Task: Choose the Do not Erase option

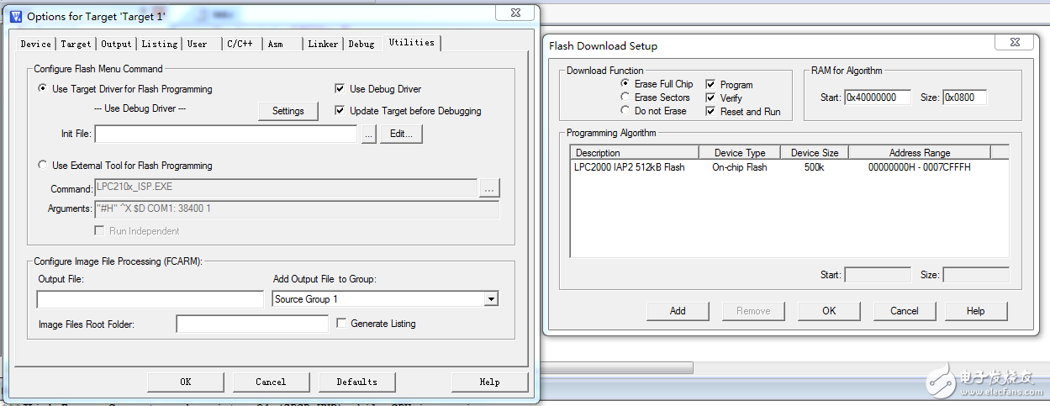Action: (625, 111)
